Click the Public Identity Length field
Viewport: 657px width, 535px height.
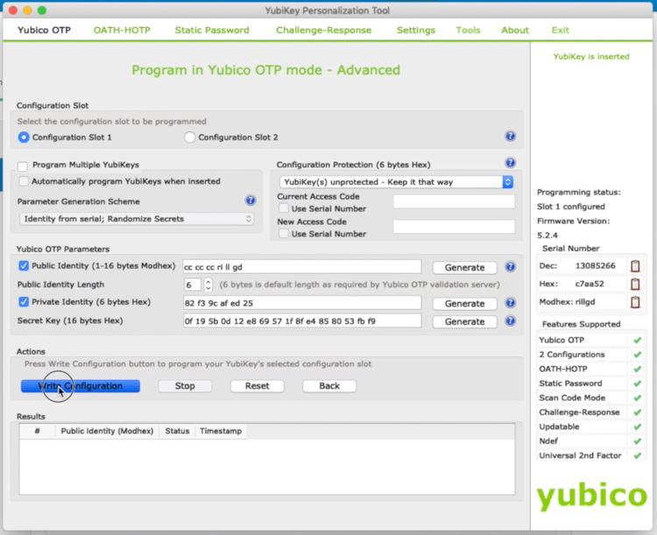click(193, 285)
